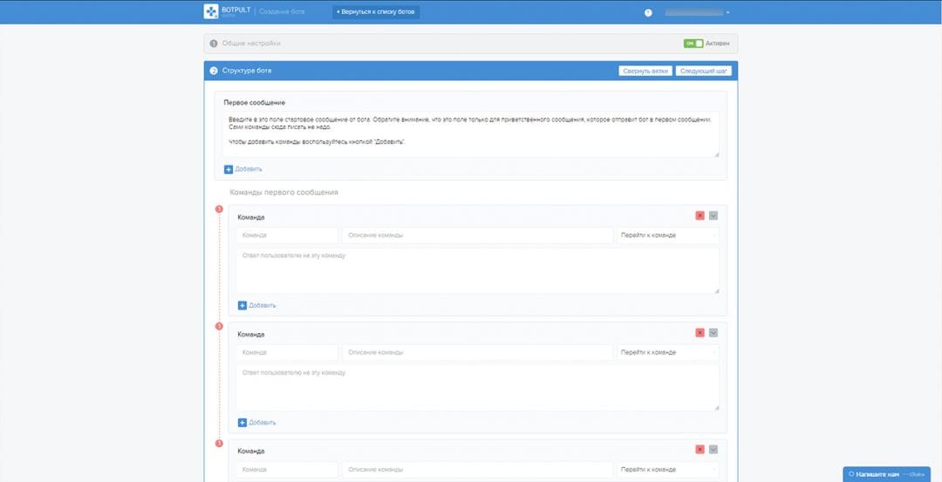Open second command's Перейти к команде dropdown
Image resolution: width=942 pixels, height=482 pixels.
coord(667,353)
